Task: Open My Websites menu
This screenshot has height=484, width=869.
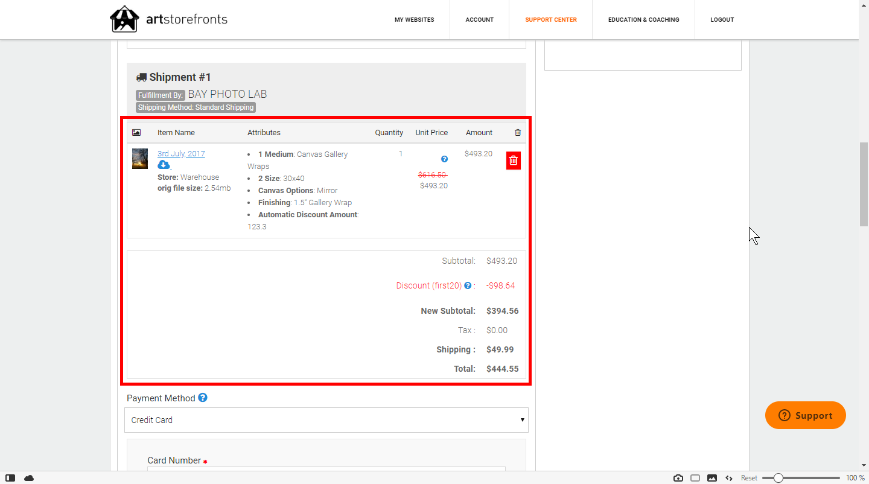Action: pyautogui.click(x=414, y=20)
